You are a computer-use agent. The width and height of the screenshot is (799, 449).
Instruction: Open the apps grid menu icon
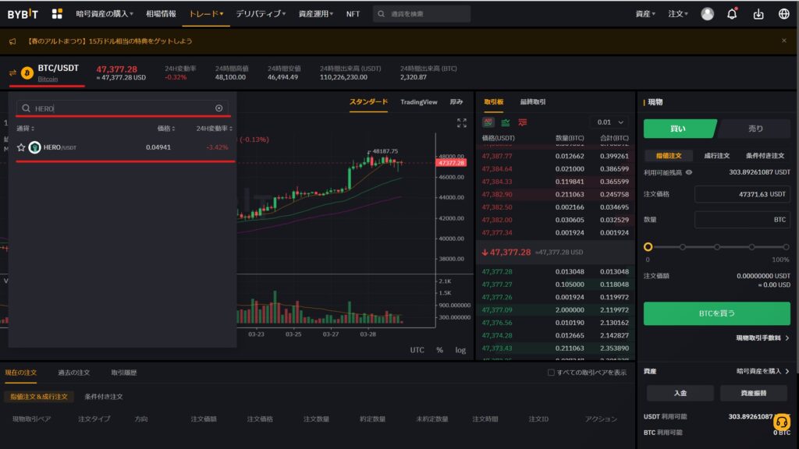[57, 14]
